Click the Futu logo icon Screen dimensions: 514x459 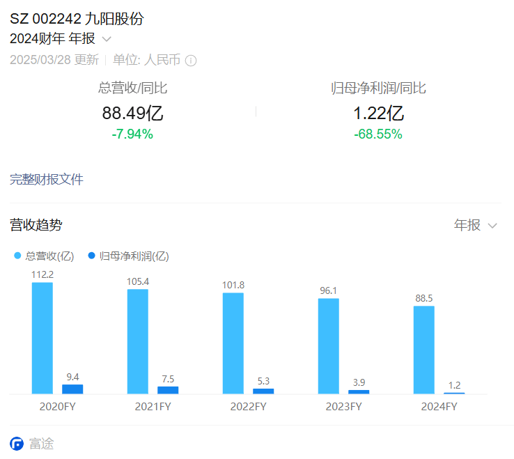click(17, 444)
